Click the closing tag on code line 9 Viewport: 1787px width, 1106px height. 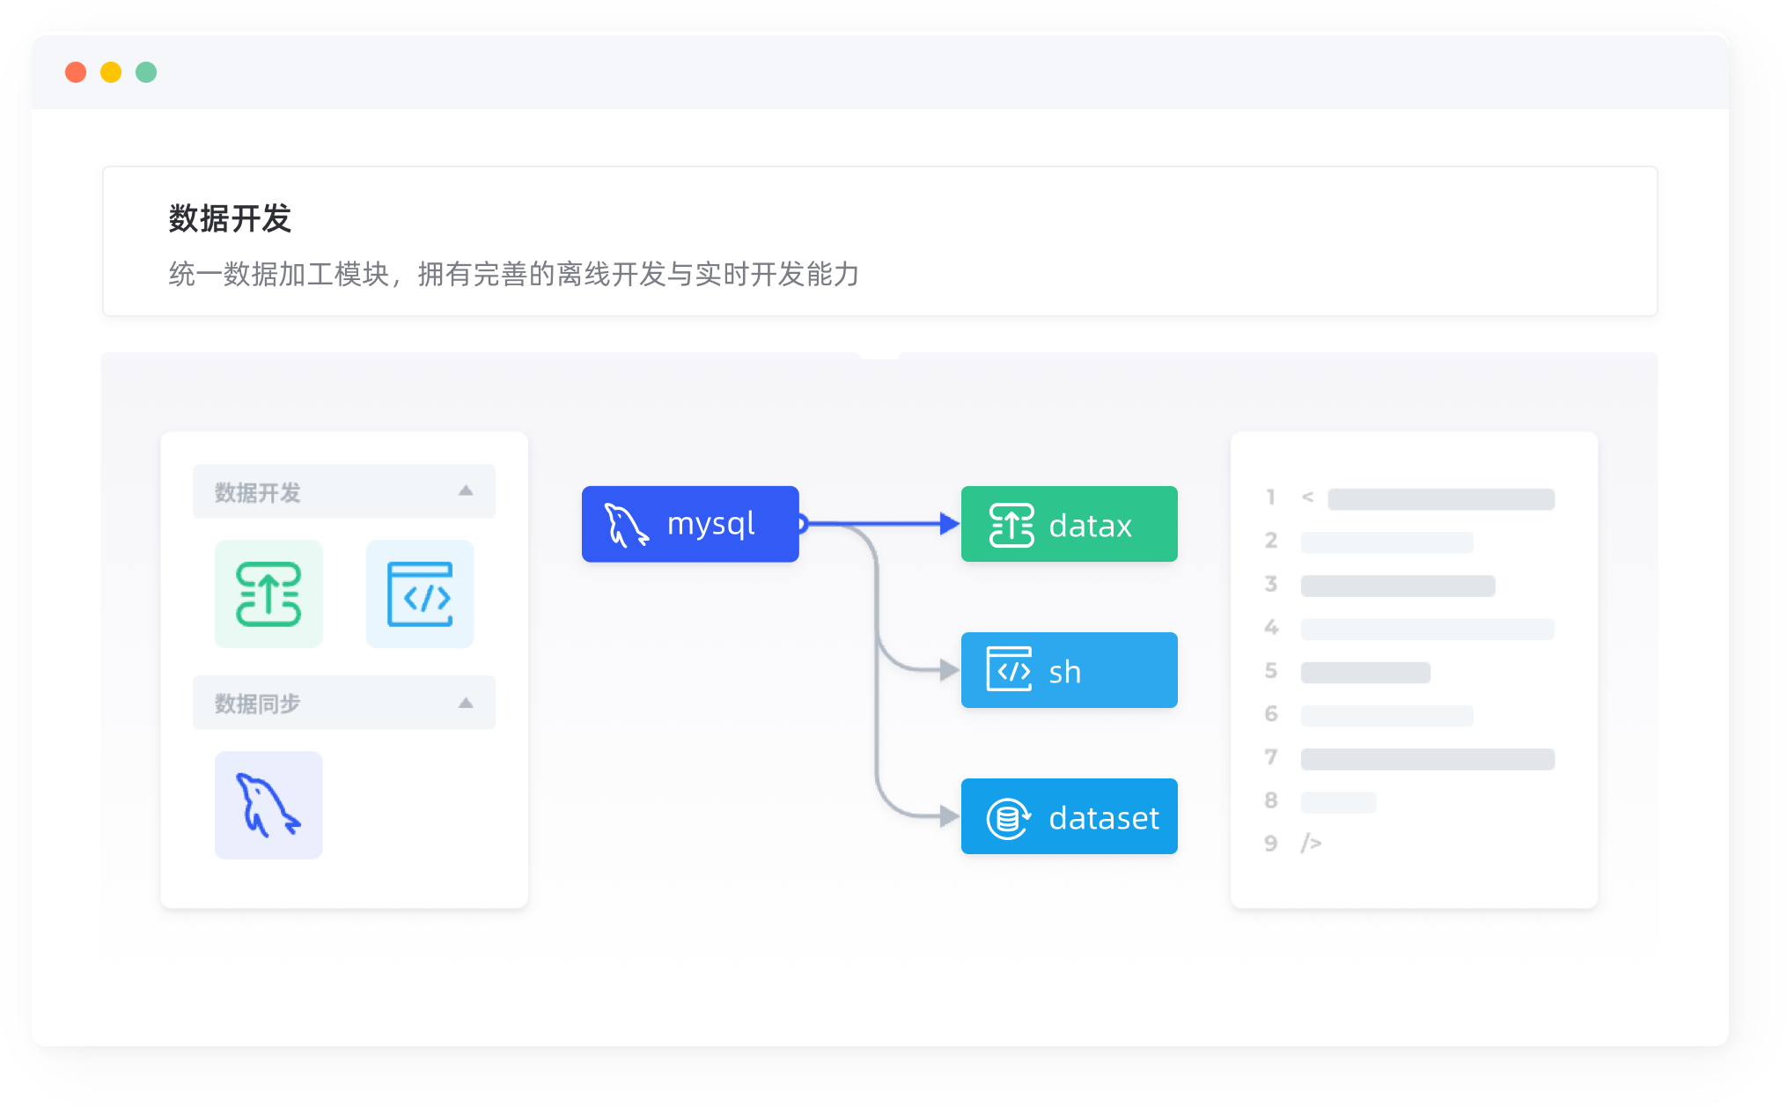[x=1311, y=843]
